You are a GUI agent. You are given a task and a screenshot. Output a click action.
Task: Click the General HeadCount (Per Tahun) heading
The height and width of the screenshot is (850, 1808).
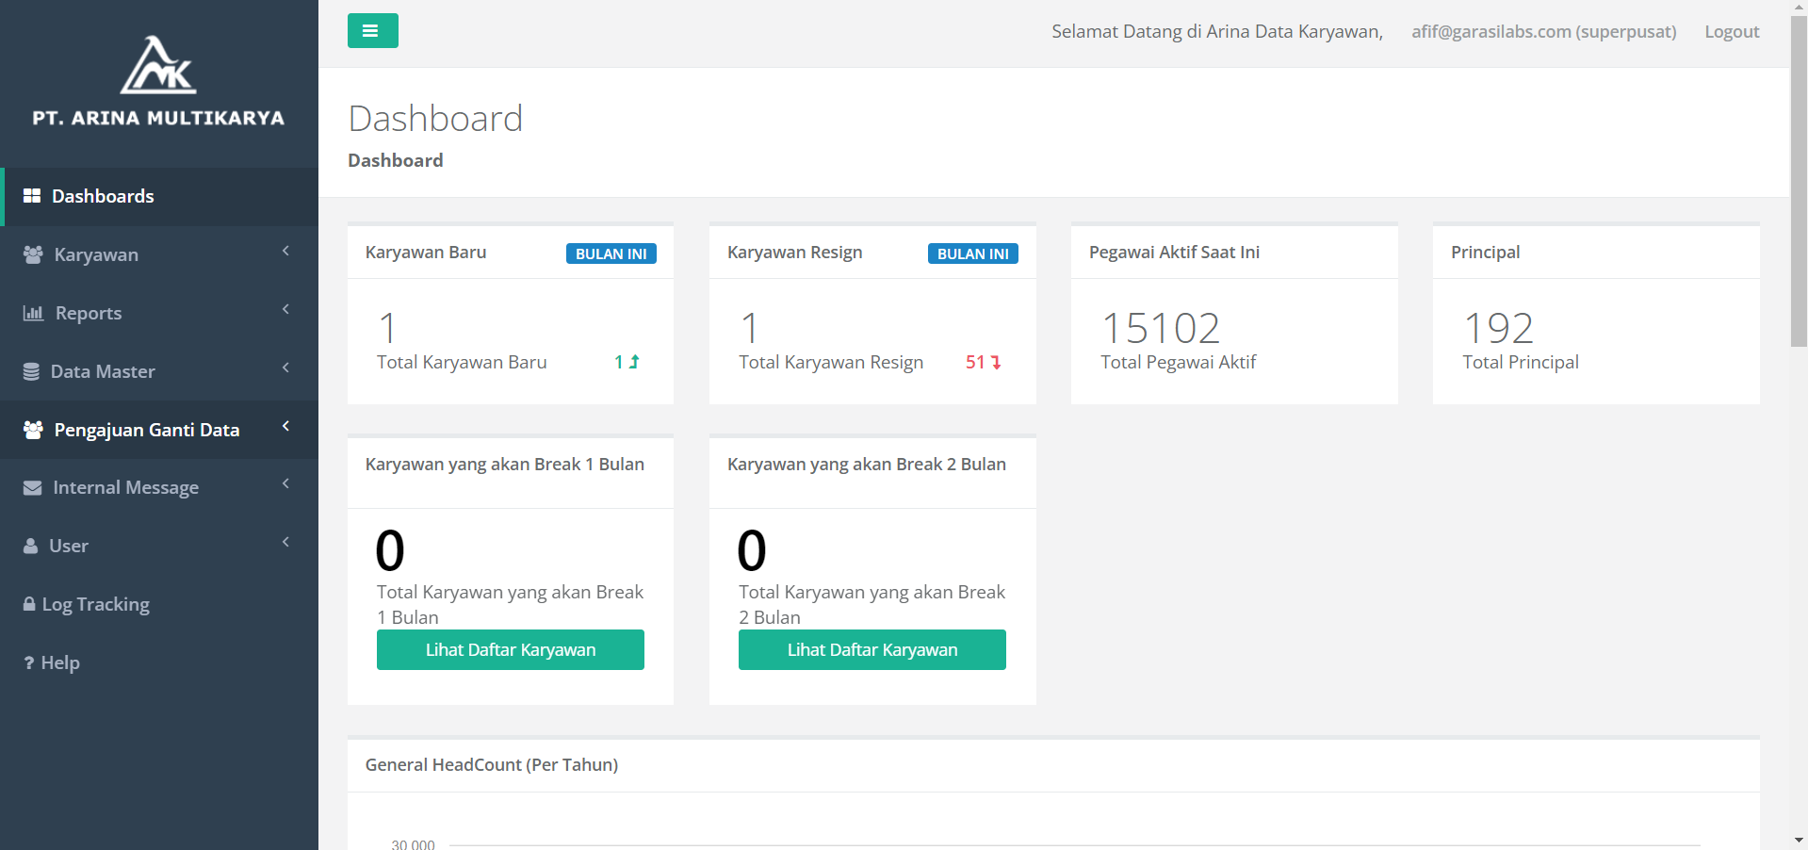point(492,765)
